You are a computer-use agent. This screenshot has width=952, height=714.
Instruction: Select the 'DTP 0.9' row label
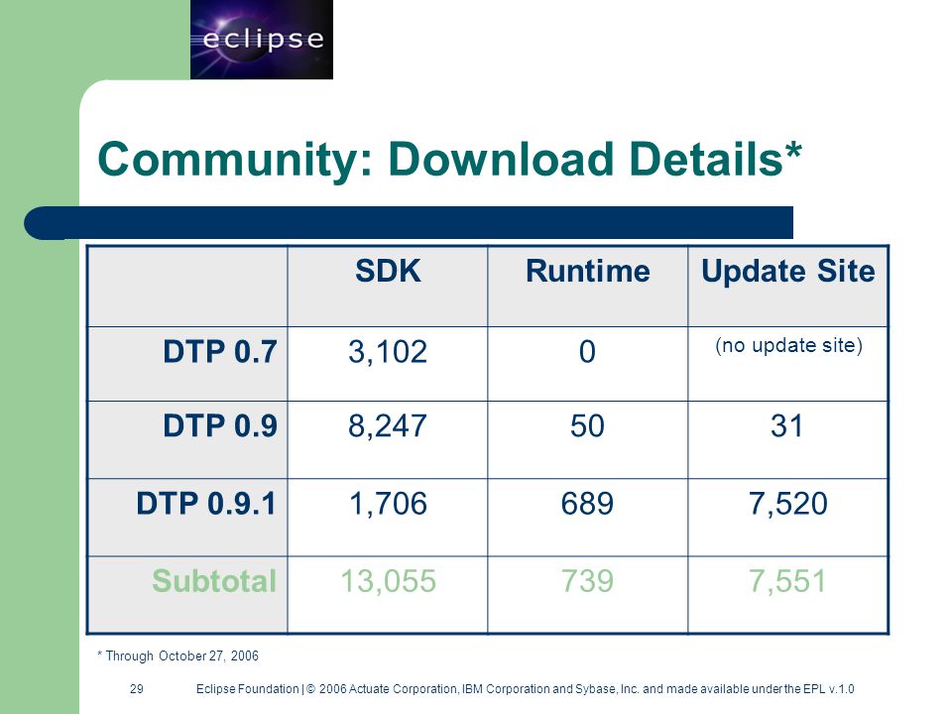pos(220,425)
